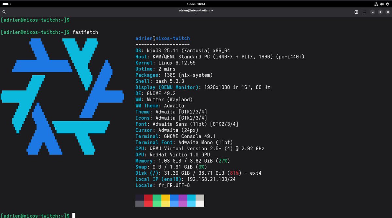Click the terminal cursor at the bottom prompt
This screenshot has height=218, width=392.
(74, 215)
